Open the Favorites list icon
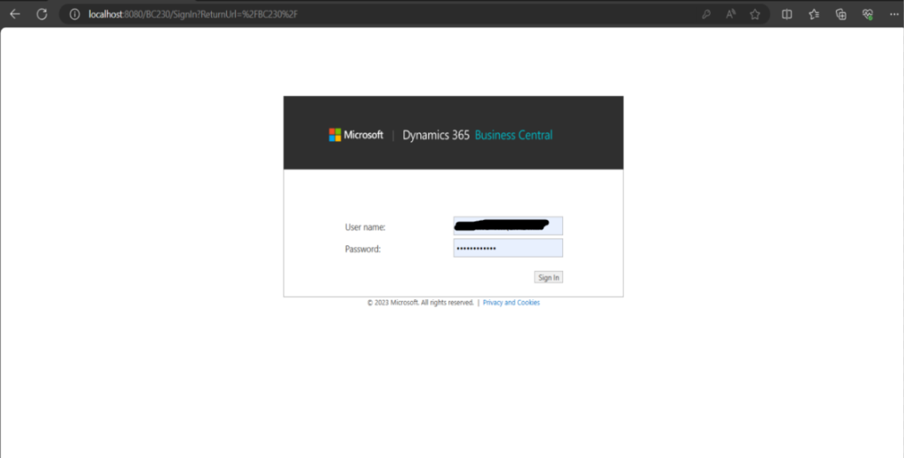Image resolution: width=904 pixels, height=458 pixels. pos(814,14)
